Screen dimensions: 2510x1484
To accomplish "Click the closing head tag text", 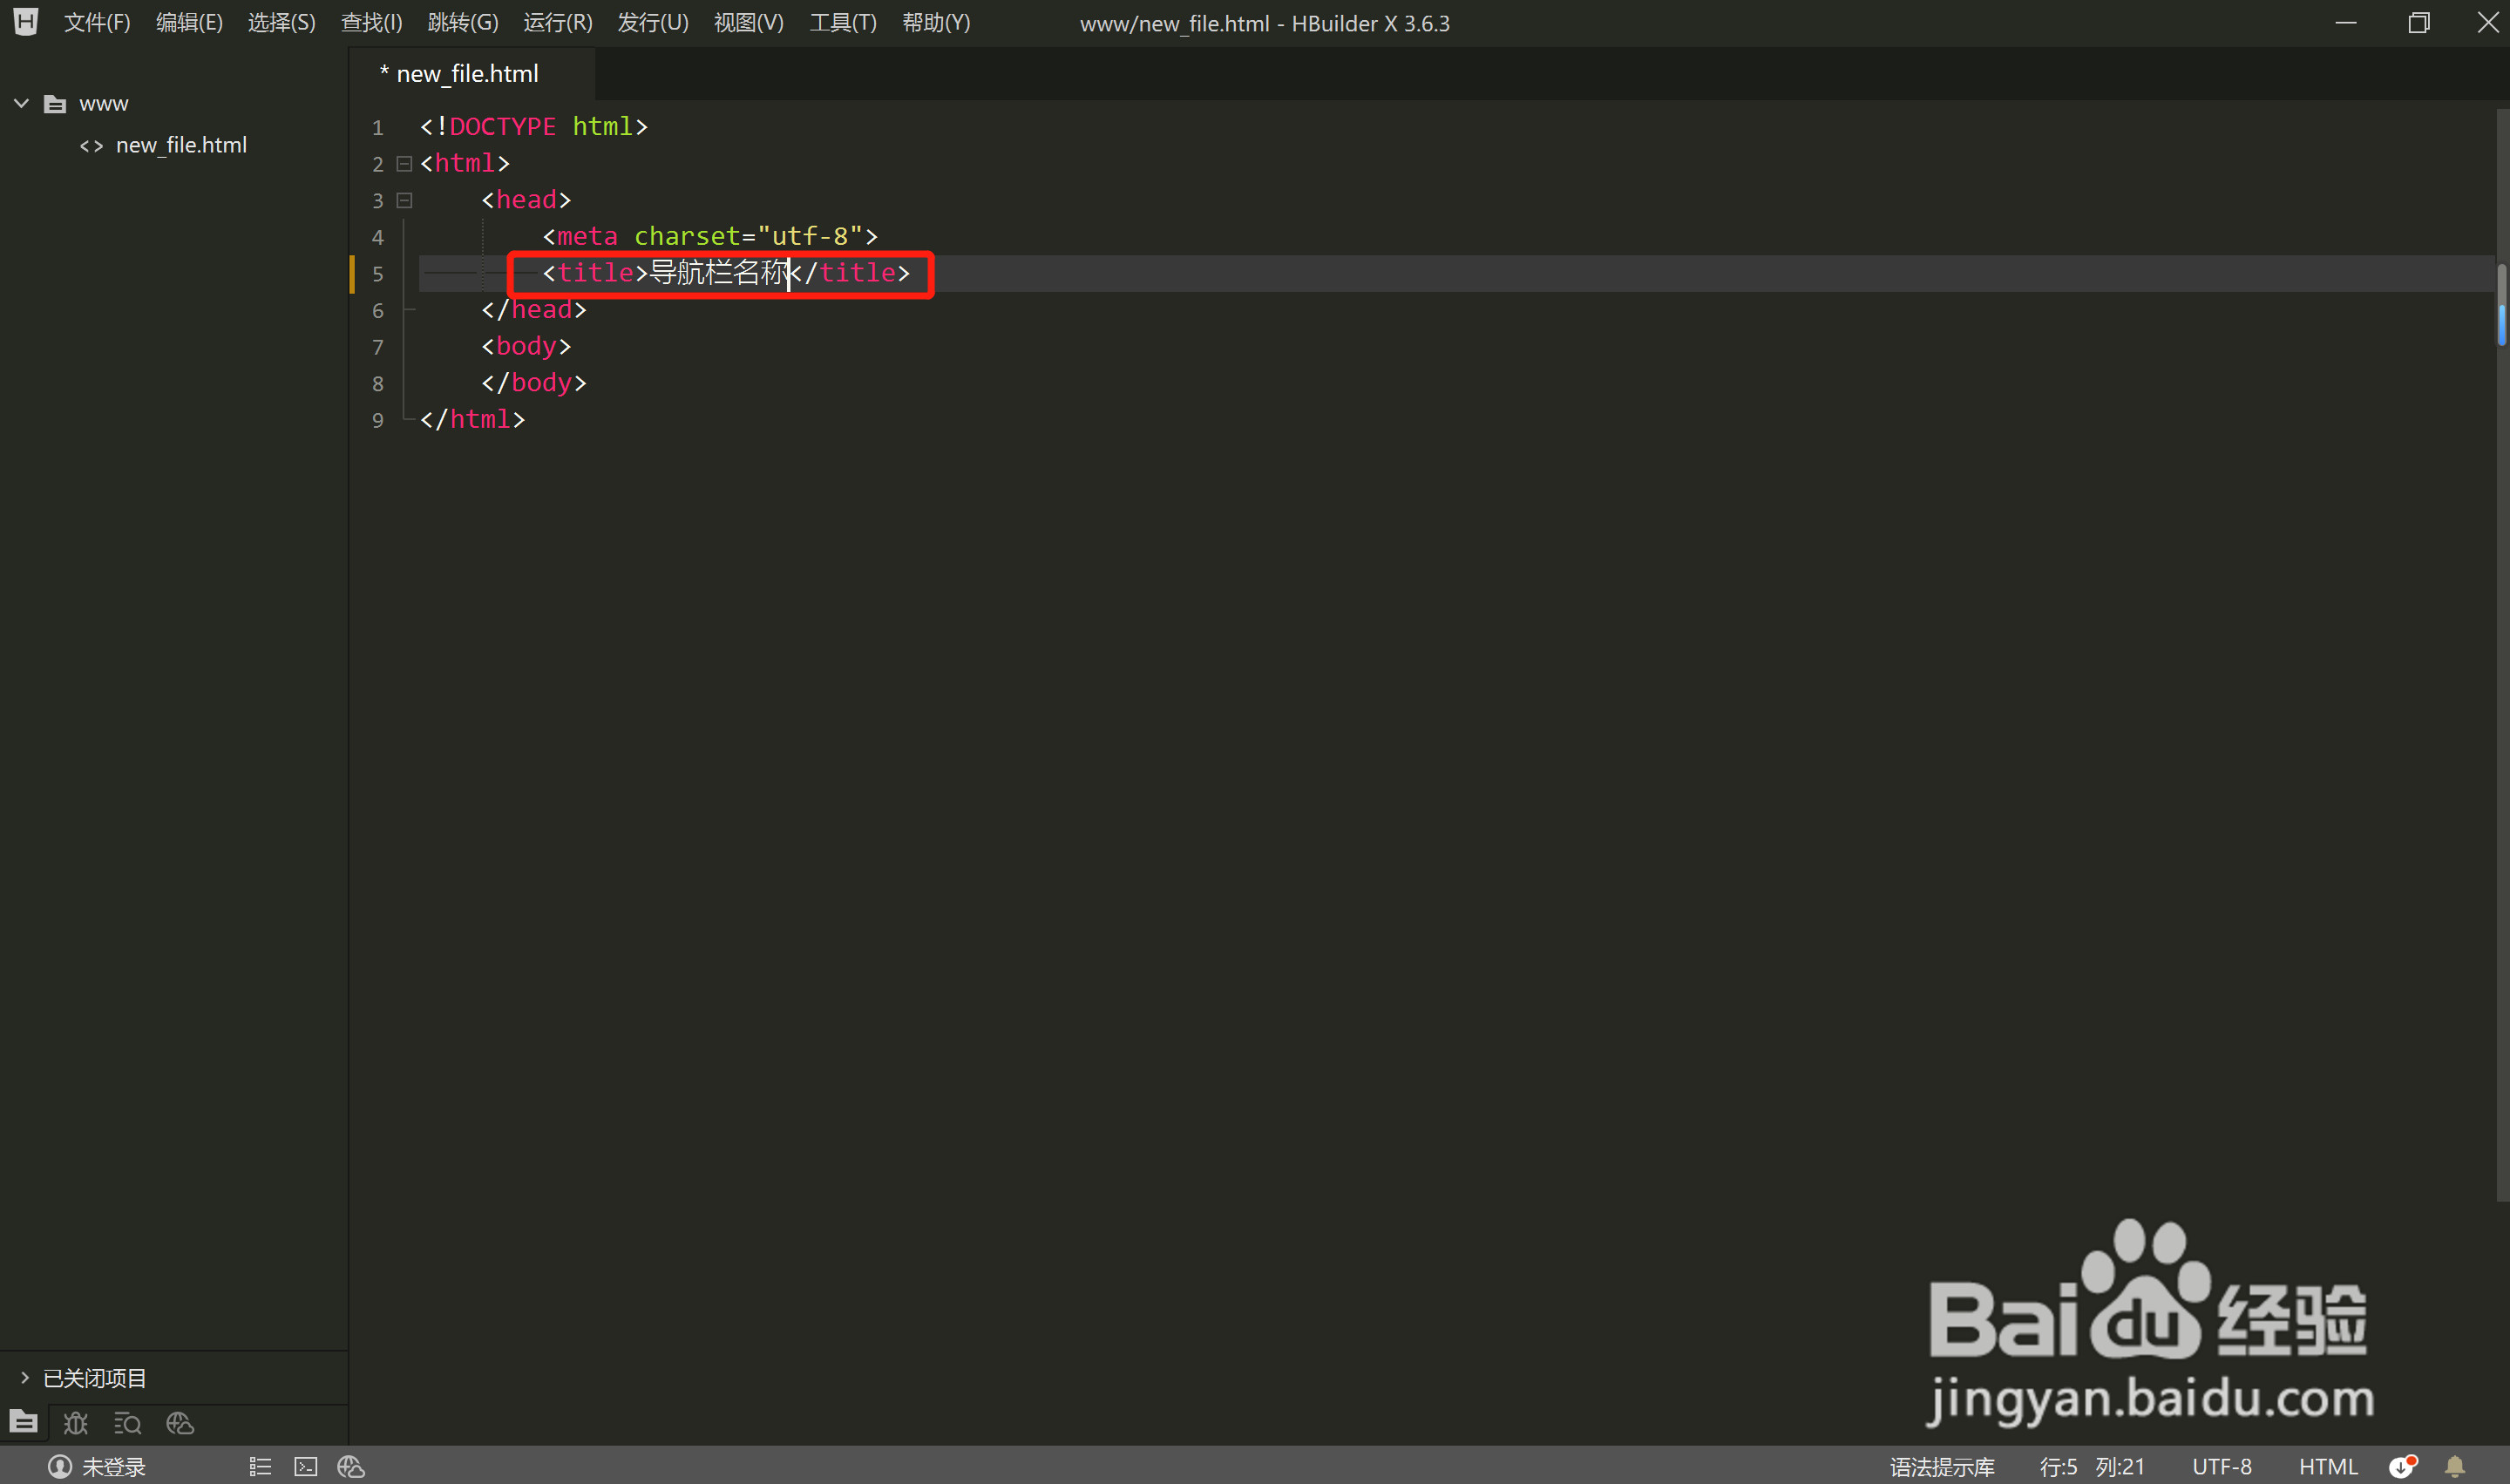I will [x=534, y=309].
